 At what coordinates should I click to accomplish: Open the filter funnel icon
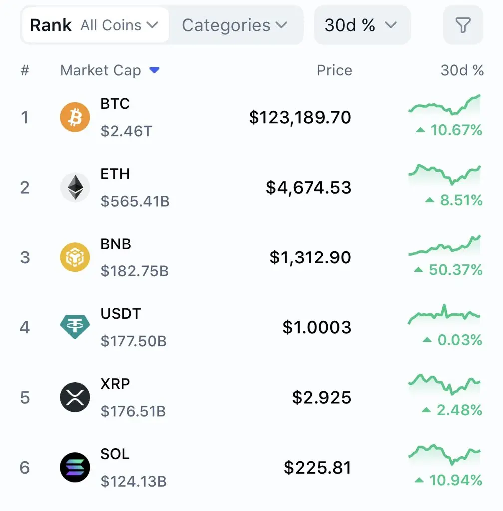tap(463, 25)
